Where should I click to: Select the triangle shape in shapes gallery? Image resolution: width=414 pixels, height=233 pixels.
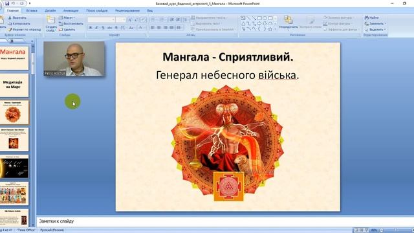point(243,23)
